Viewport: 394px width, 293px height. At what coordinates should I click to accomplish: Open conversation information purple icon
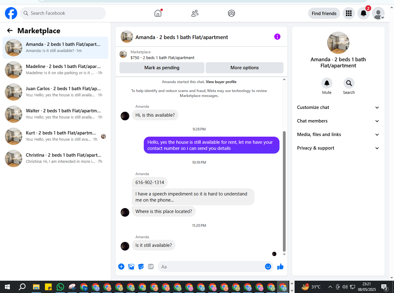click(x=277, y=37)
